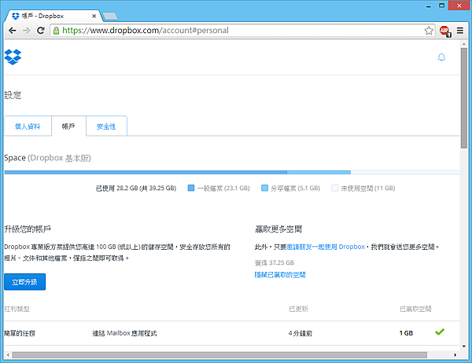The width and height of the screenshot is (472, 363).
Task: Reload the page with the refresh icon
Action: [41, 31]
